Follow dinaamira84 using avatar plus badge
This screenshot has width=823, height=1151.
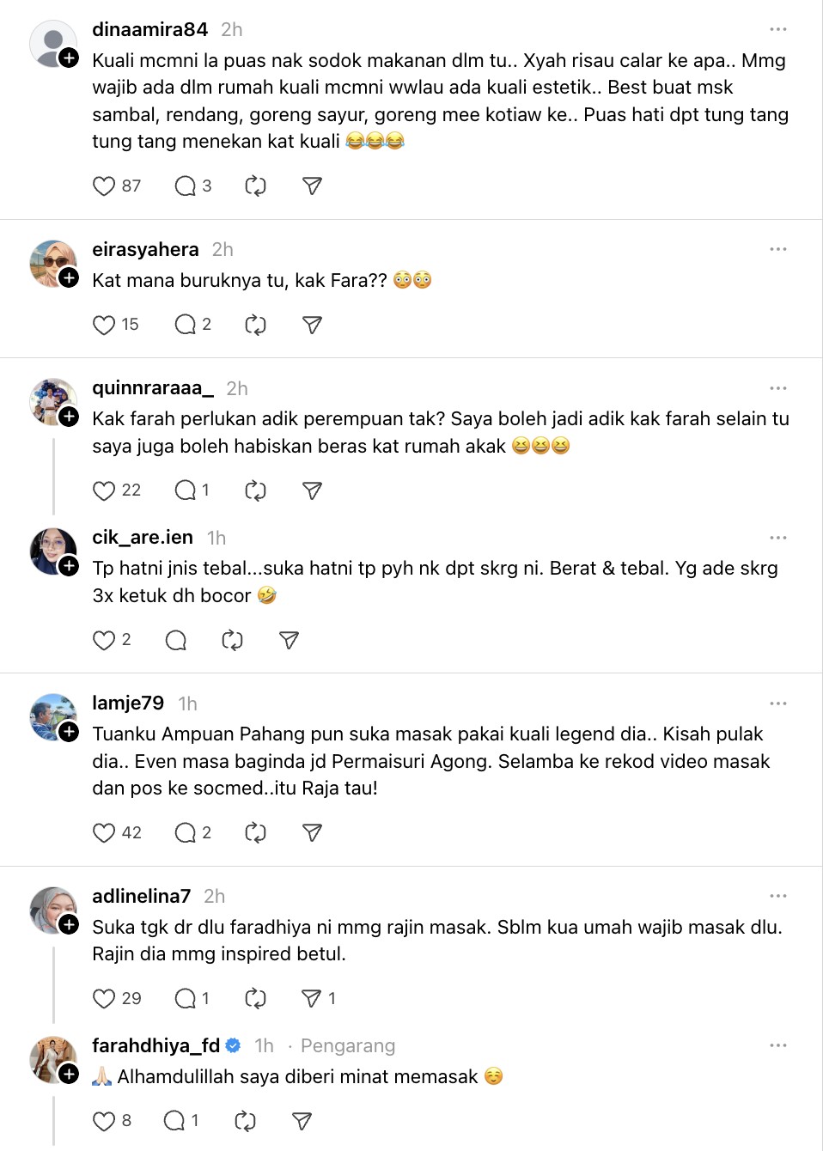click(x=70, y=58)
